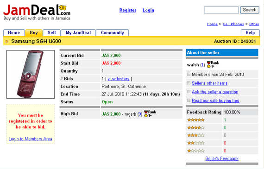Expand the plus icon beside Seller's other items

(189, 83)
